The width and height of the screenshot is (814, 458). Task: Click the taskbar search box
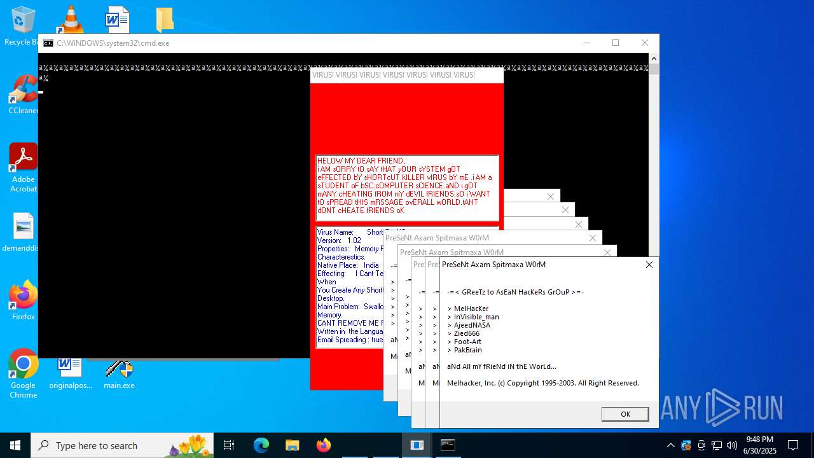pos(122,445)
